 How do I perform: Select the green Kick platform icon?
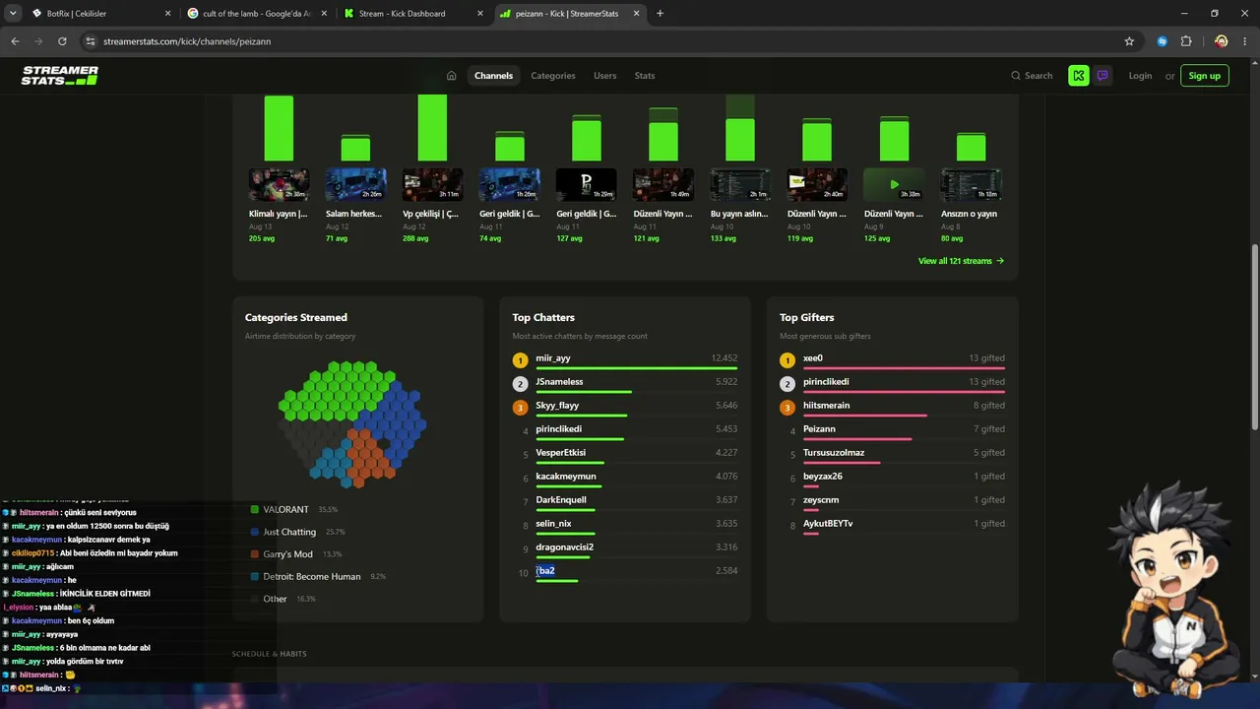(1079, 76)
